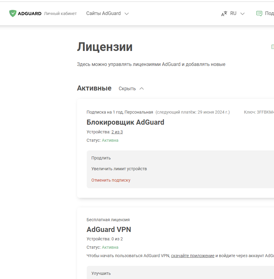Click Продлить for Блокировщик AdGuard

point(101,158)
